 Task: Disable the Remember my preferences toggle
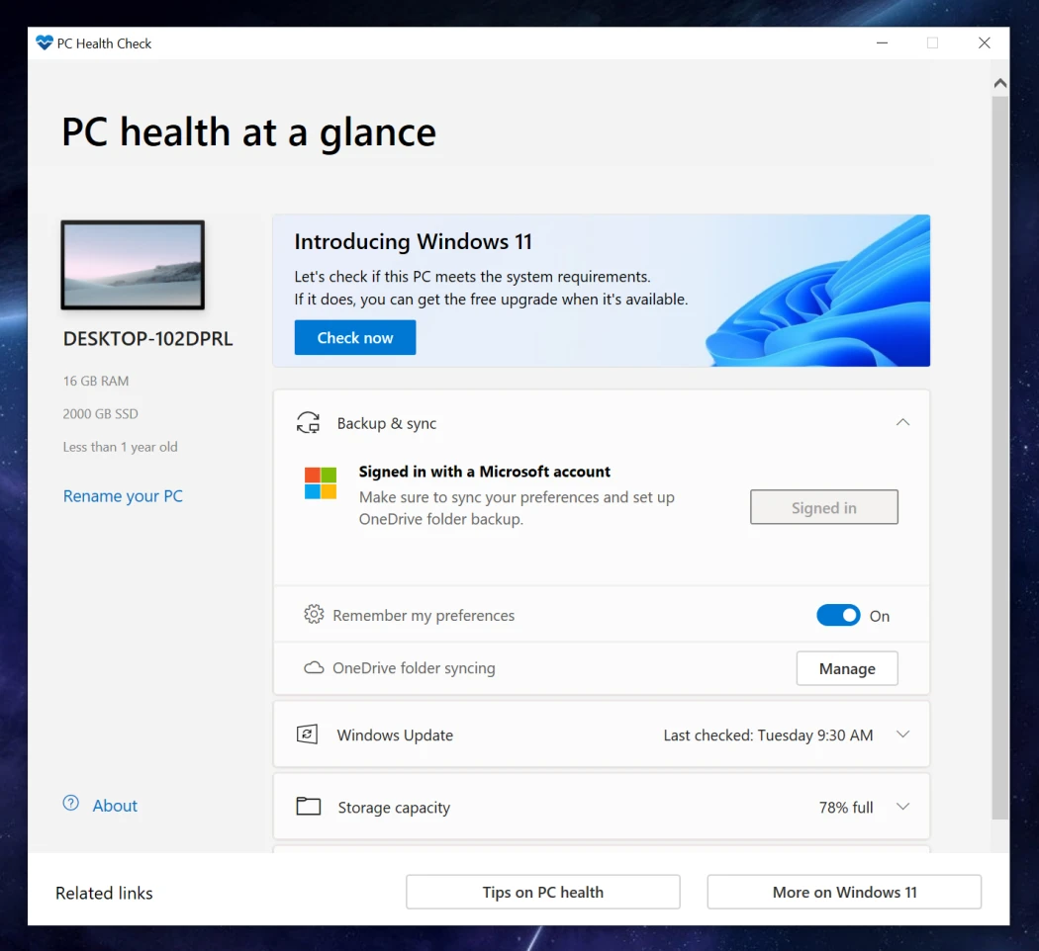838,615
